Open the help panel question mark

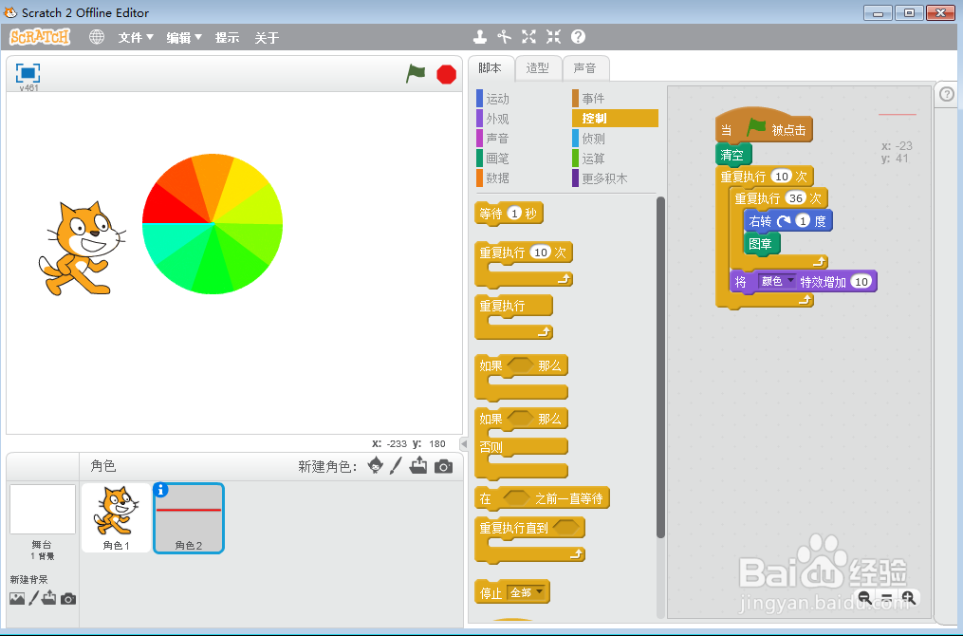point(947,94)
